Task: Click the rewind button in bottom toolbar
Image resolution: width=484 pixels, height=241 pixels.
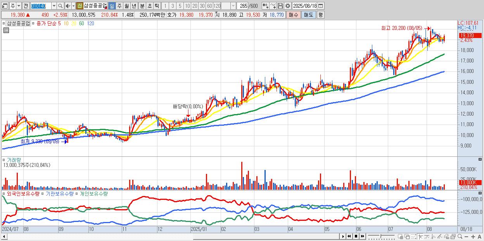Action: coord(349,236)
